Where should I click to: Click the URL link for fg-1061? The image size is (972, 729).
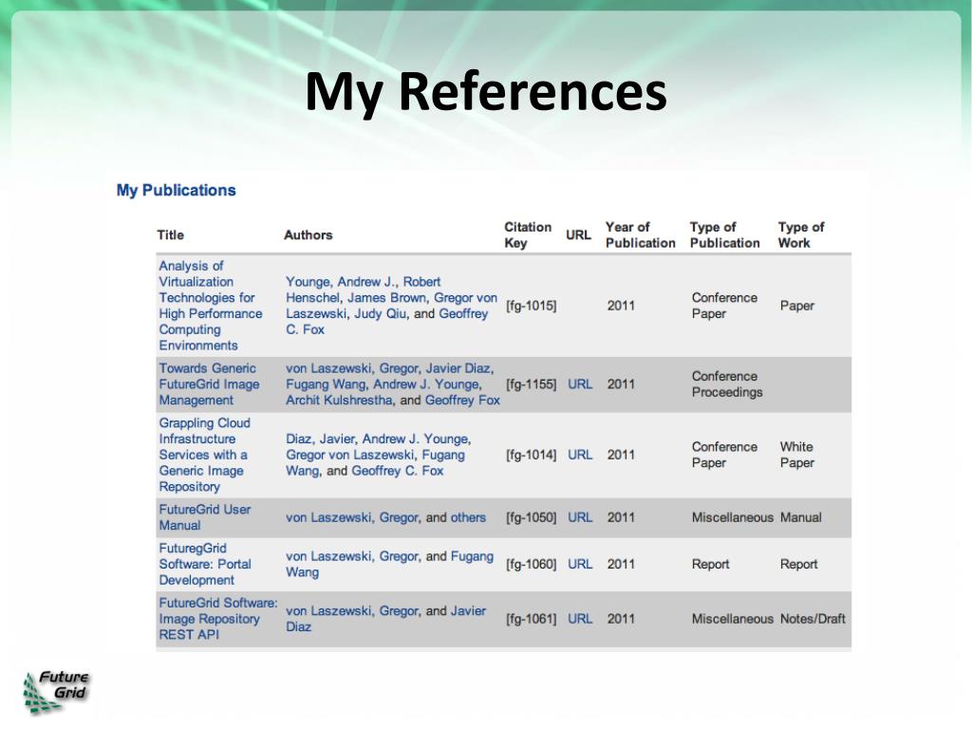pos(580,619)
